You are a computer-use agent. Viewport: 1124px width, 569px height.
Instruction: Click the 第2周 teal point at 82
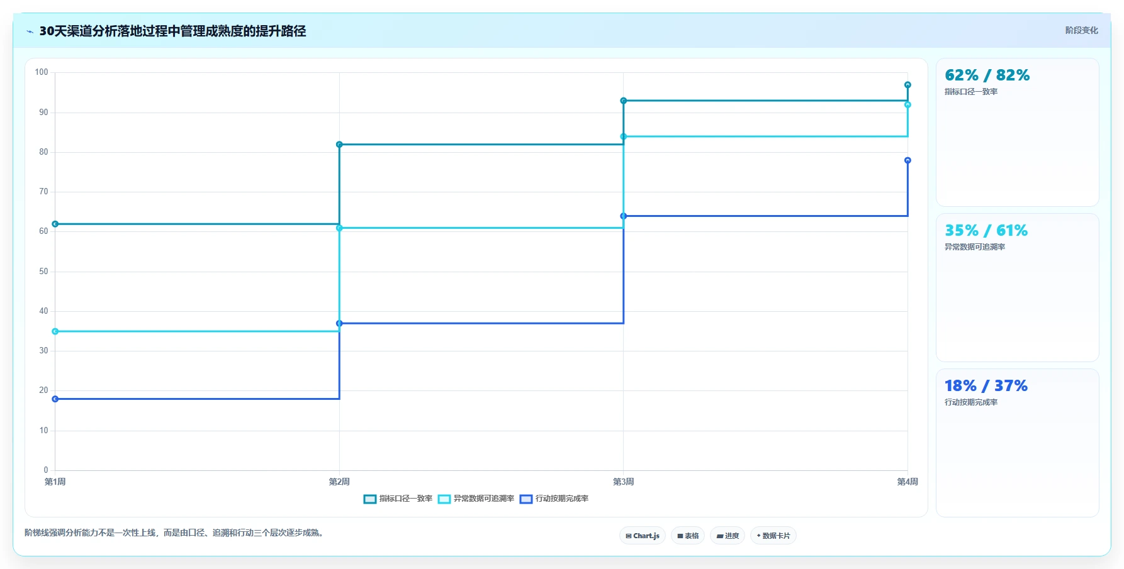coord(339,145)
